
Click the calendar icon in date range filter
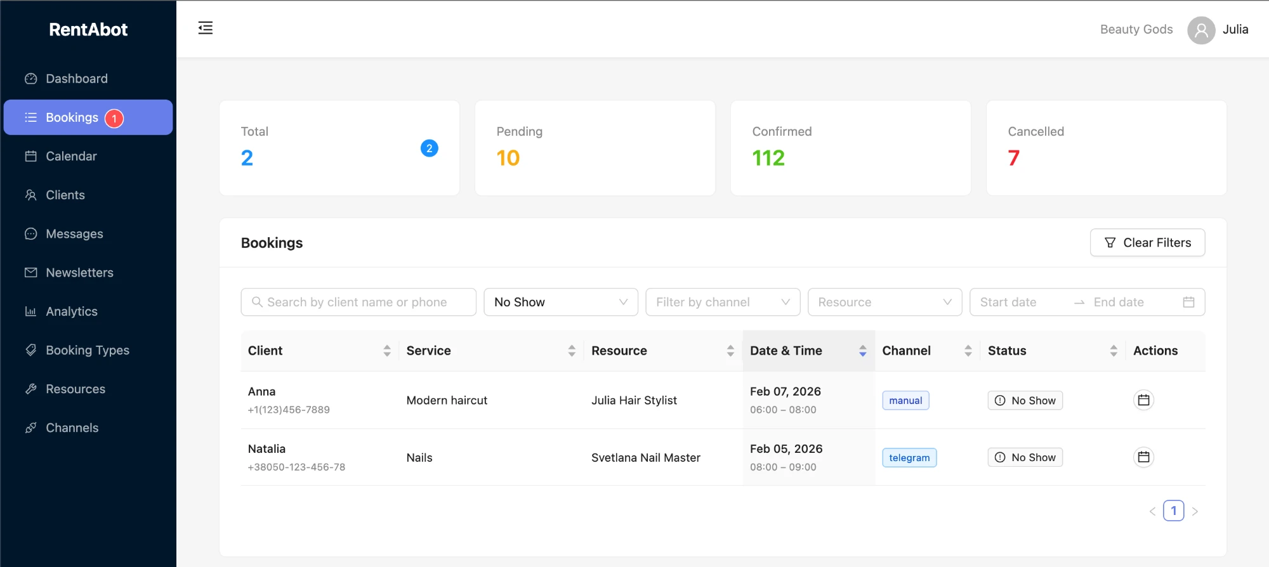click(1188, 303)
